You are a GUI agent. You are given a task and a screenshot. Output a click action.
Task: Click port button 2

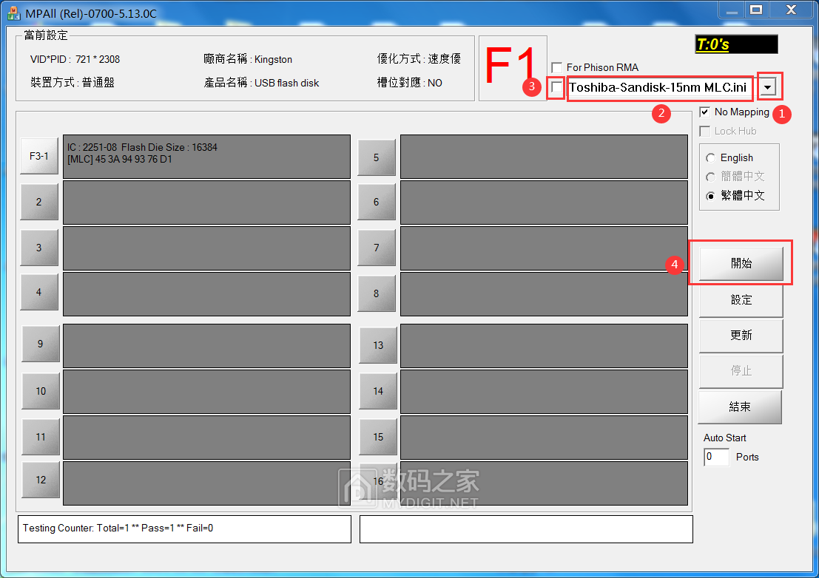[x=39, y=202]
